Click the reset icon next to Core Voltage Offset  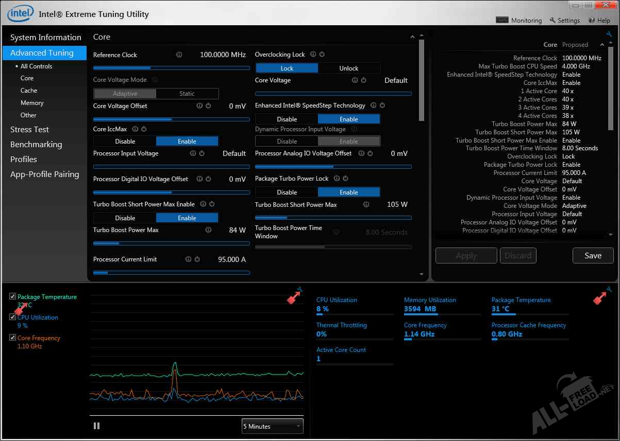(208, 106)
